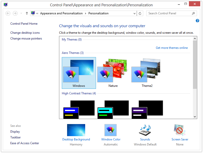The width and height of the screenshot is (203, 153).
Task: Click the Back navigation arrow
Action: [x=8, y=13]
